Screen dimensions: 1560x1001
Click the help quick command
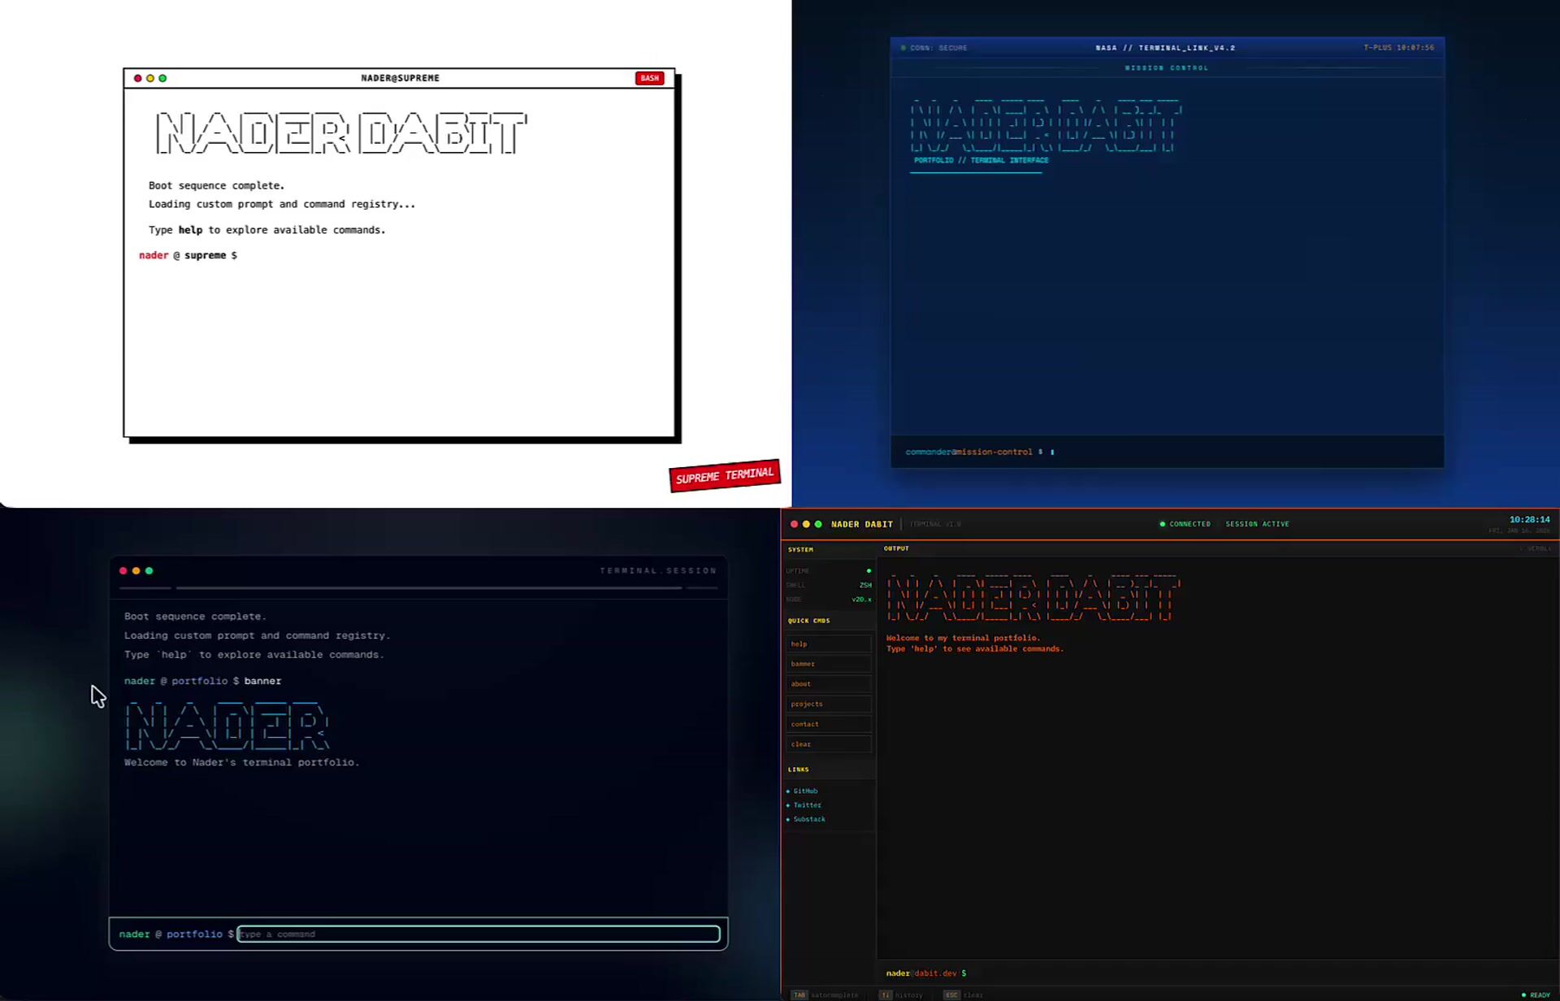tap(828, 644)
